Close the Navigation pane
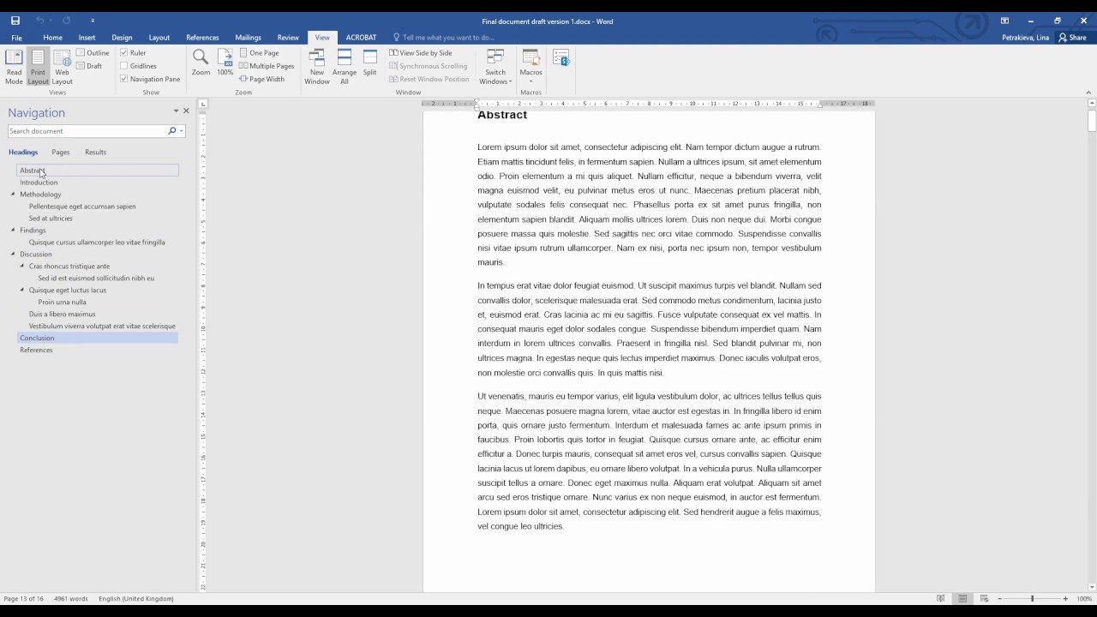This screenshot has height=617, width=1097. 186,111
